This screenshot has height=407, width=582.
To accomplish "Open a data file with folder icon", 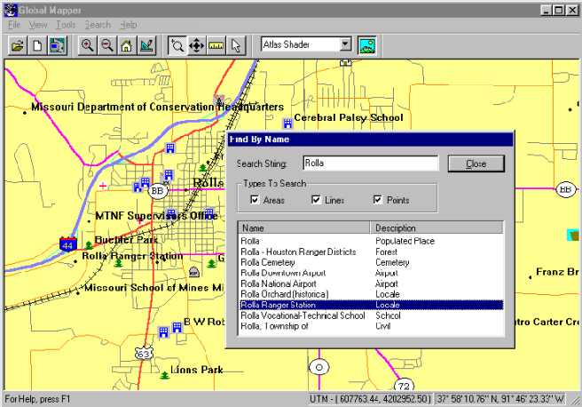I will pos(18,45).
